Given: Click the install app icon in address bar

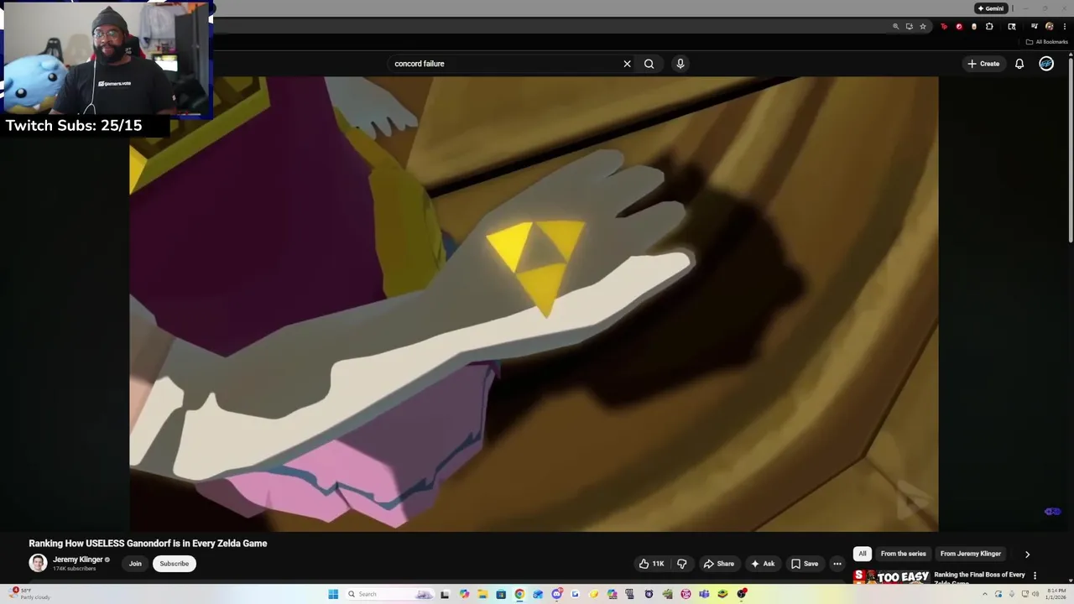Looking at the screenshot, I should (x=910, y=26).
